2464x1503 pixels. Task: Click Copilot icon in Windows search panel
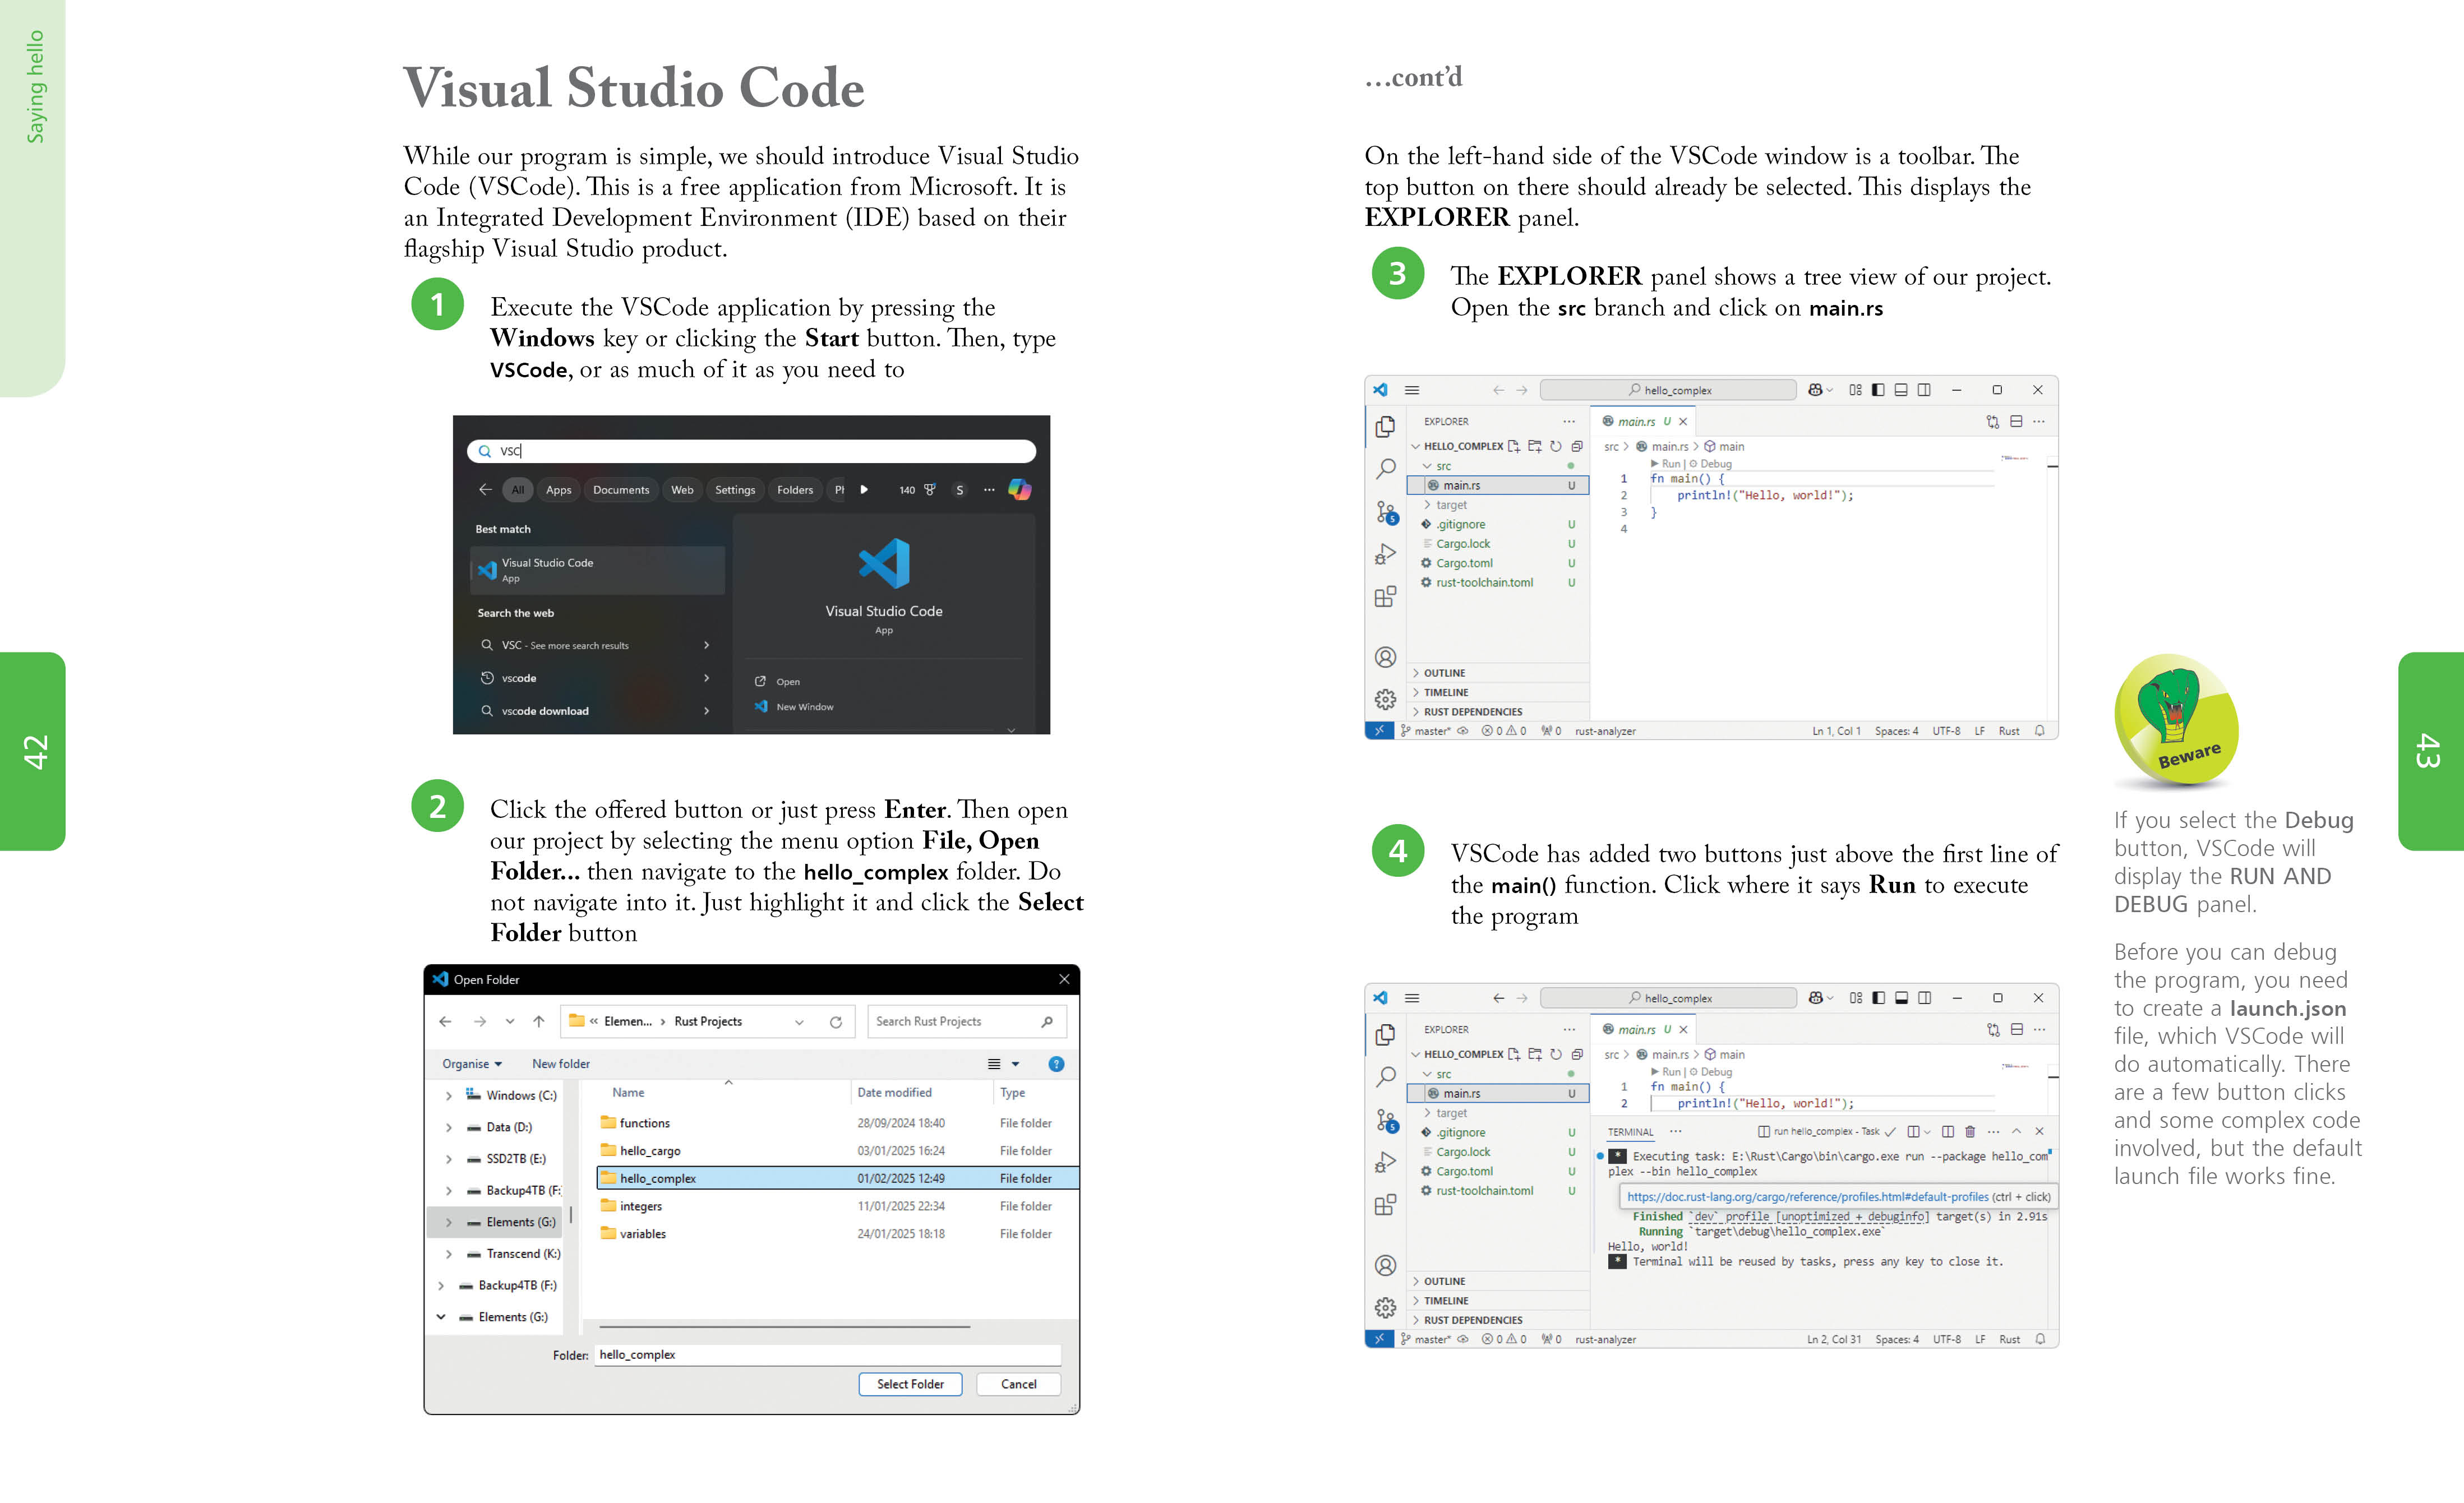coord(1019,489)
